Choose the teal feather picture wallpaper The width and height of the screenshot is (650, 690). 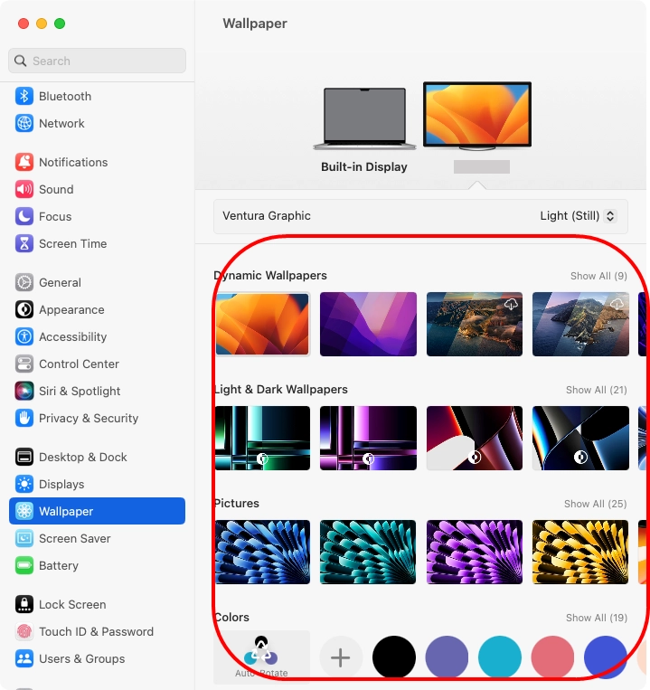368,552
